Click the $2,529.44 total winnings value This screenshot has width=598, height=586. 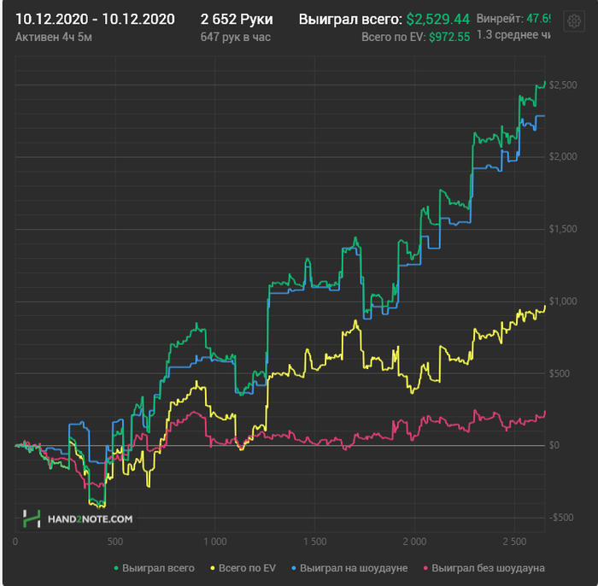coord(437,19)
